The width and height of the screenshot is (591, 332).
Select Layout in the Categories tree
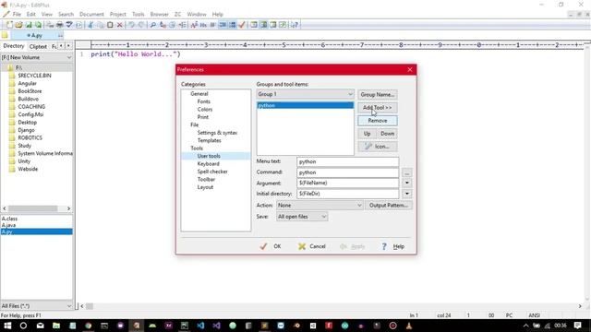point(205,187)
